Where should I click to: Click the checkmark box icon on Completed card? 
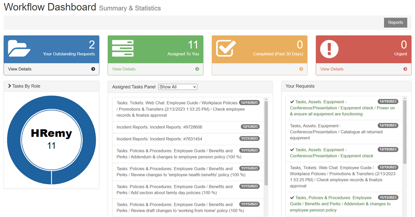[x=227, y=49]
